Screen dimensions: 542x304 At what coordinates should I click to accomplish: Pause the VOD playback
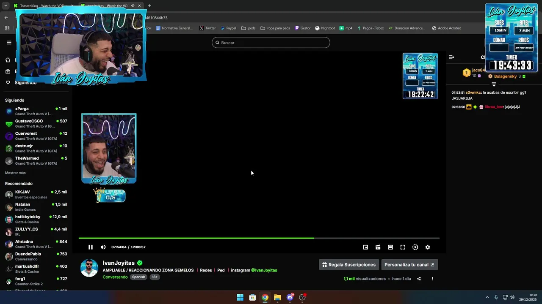90,247
